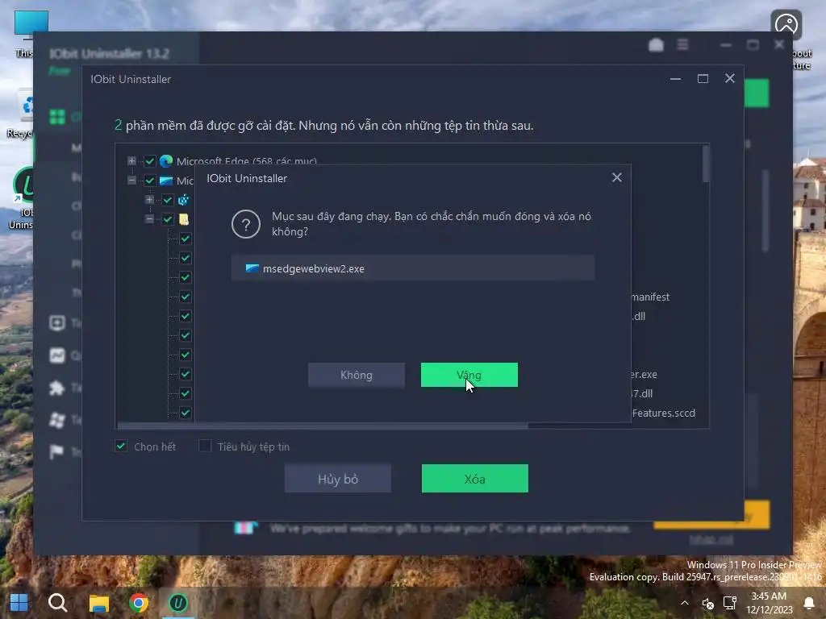Uncheck the second Mic... entry checkbox

point(150,181)
